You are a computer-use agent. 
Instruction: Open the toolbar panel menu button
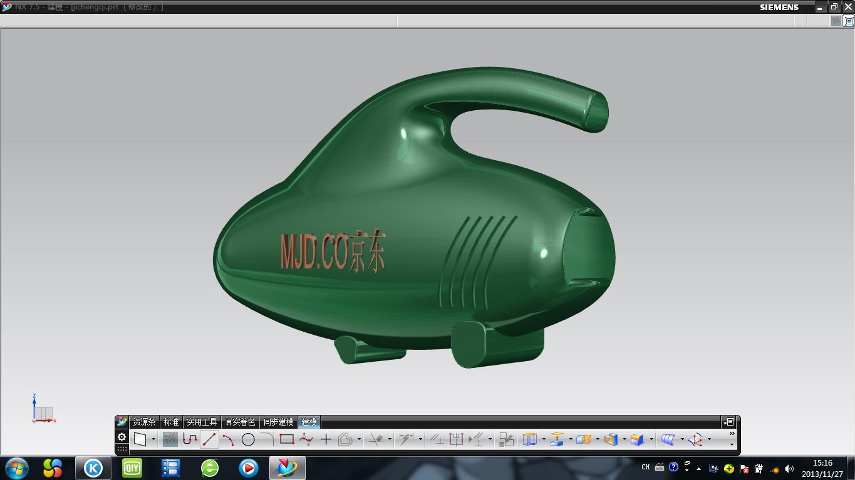[728, 422]
